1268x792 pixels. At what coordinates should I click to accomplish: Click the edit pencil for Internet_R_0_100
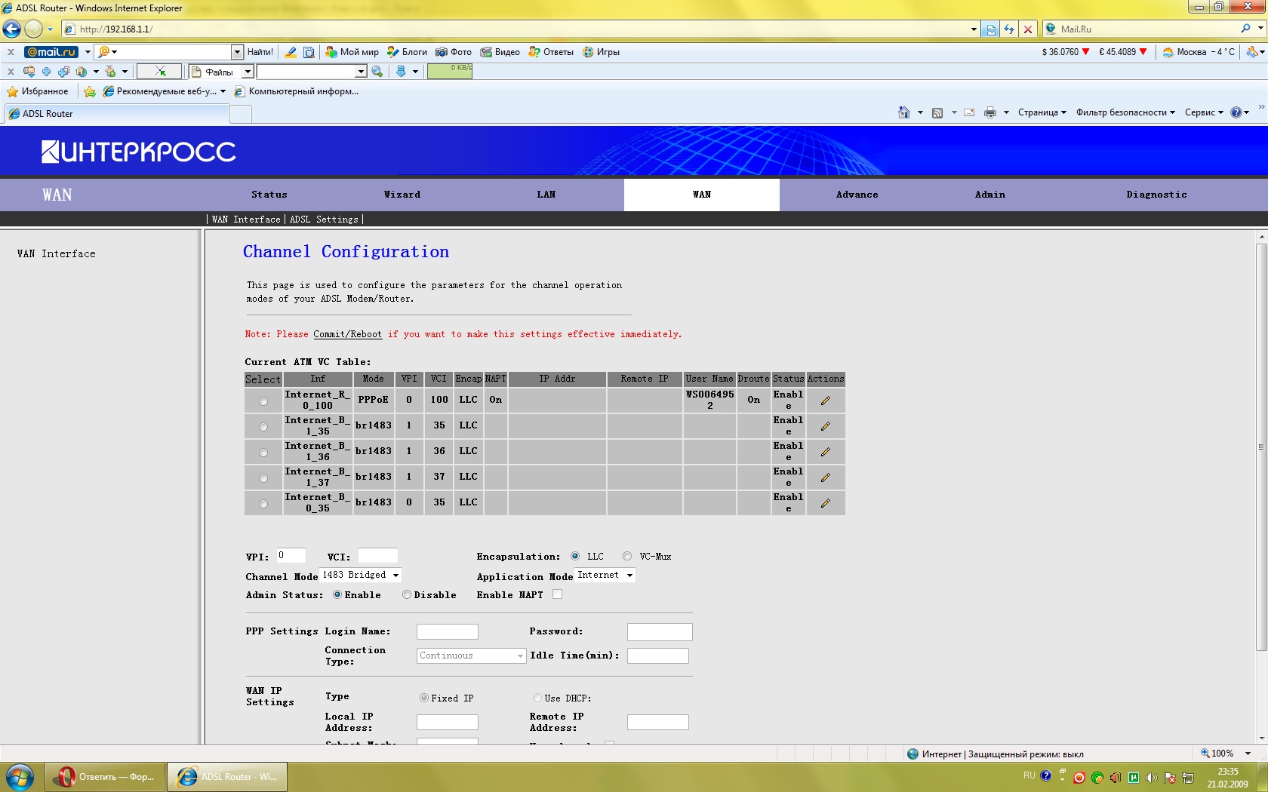tap(825, 401)
